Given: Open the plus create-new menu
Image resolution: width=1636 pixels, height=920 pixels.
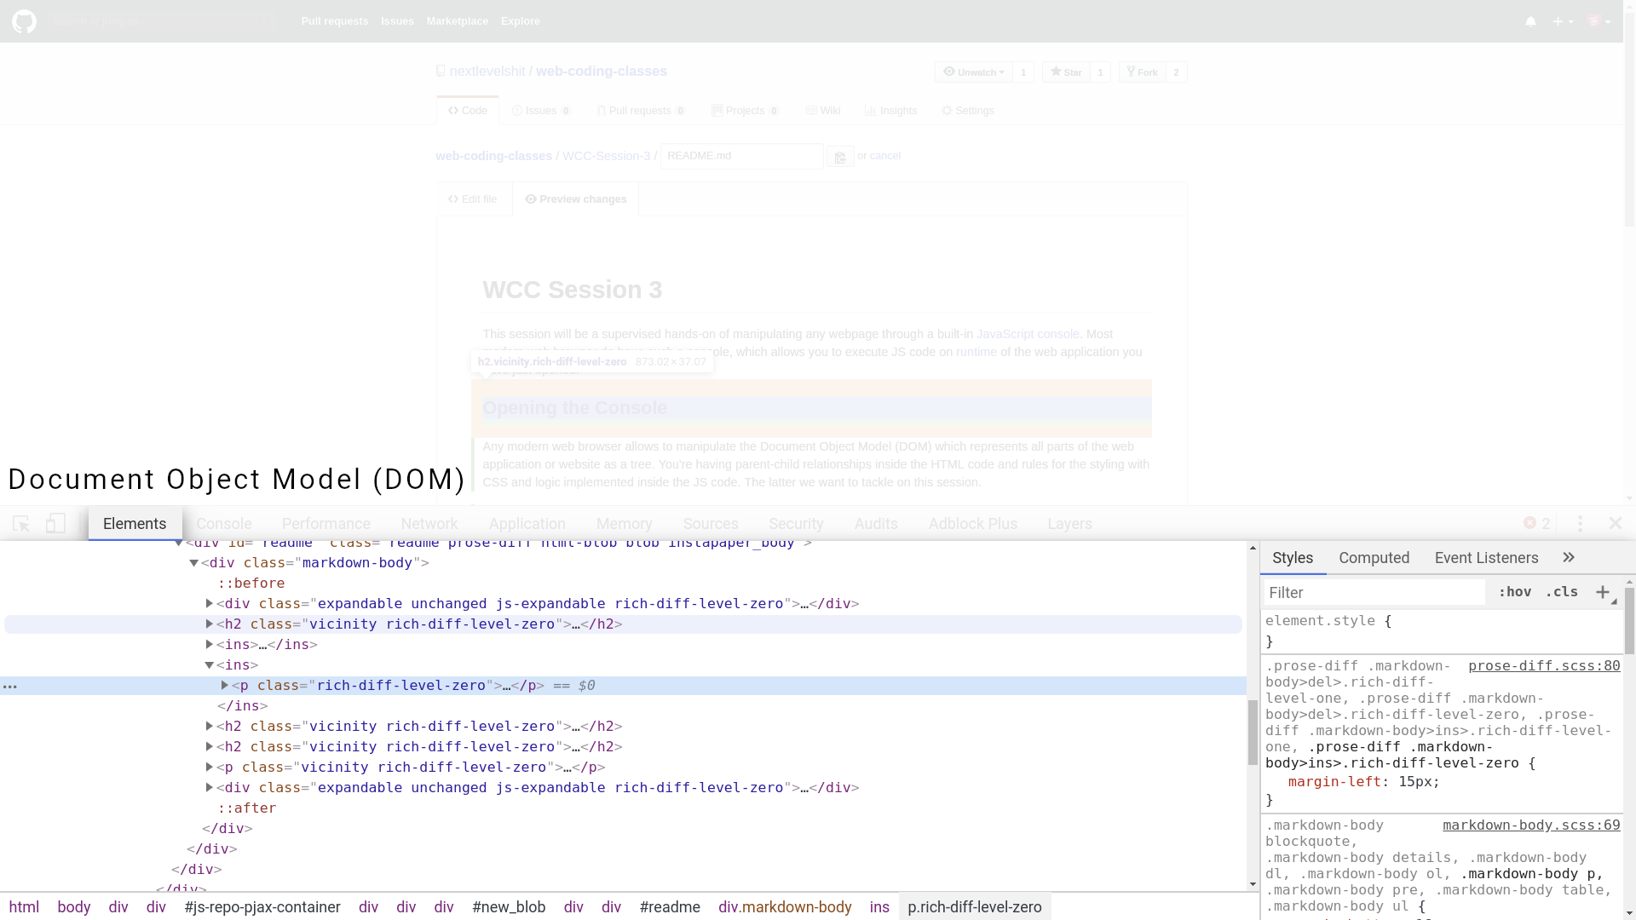Looking at the screenshot, I should tap(1562, 21).
